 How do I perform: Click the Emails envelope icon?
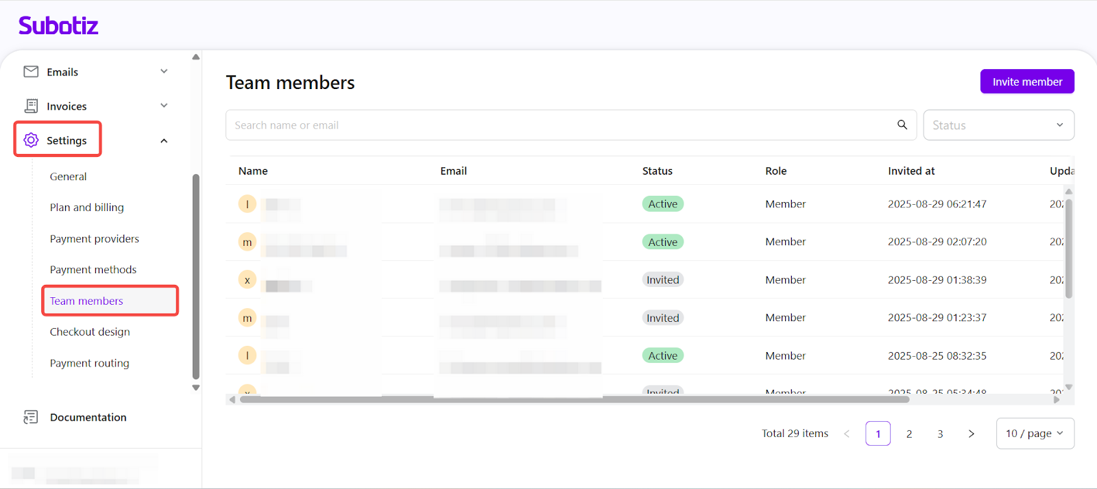31,72
